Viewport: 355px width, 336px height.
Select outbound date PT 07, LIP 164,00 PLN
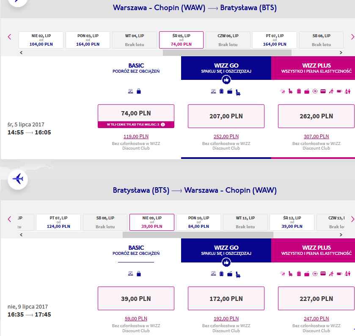pyautogui.click(x=275, y=40)
